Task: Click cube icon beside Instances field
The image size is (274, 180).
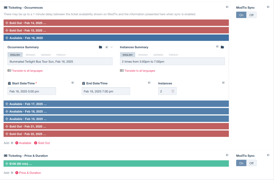Action: point(223,83)
